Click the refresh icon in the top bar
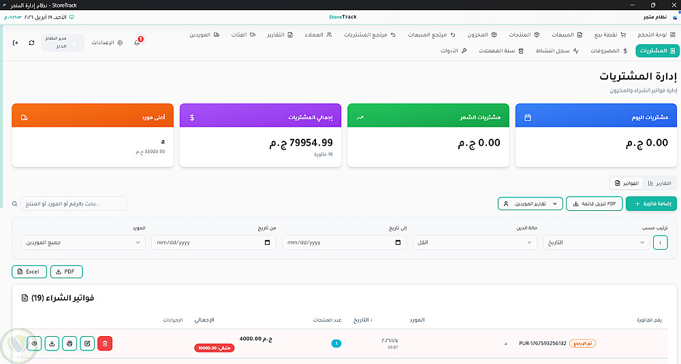The width and height of the screenshot is (681, 364). [x=32, y=43]
